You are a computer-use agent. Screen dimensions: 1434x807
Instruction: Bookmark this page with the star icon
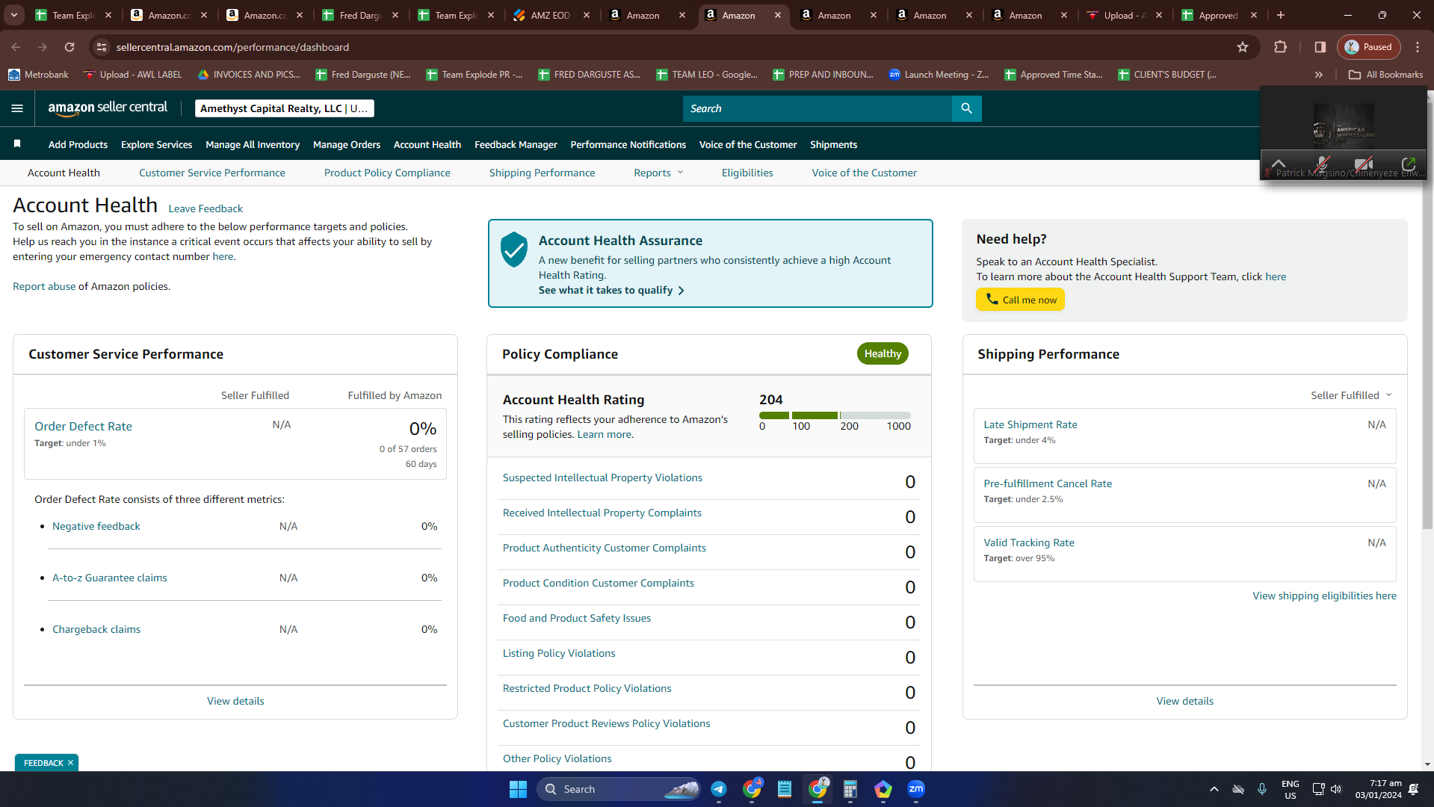(1243, 47)
